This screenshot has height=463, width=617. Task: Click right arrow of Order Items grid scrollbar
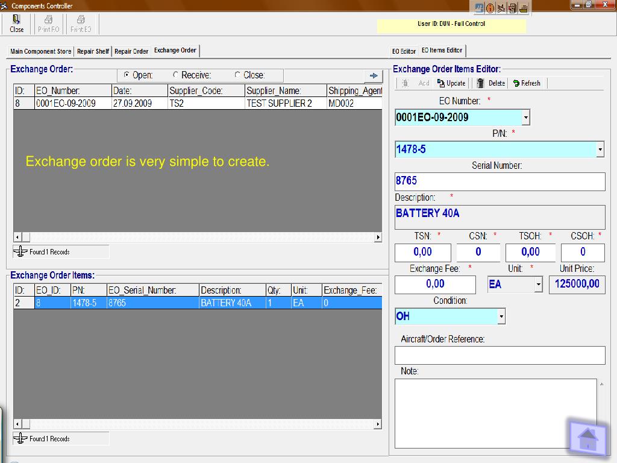tap(378, 424)
